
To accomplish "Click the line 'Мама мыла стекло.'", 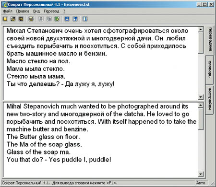I will (x=36, y=69).
